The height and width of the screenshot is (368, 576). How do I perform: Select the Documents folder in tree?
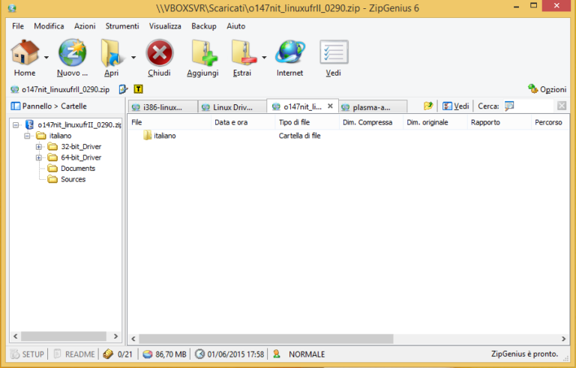pyautogui.click(x=77, y=169)
